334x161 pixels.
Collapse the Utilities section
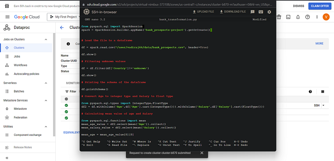click(46, 127)
